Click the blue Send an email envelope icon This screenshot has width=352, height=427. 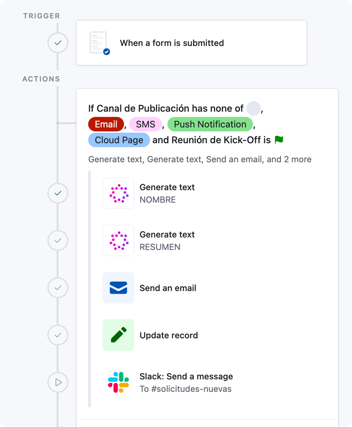pyautogui.click(x=118, y=288)
